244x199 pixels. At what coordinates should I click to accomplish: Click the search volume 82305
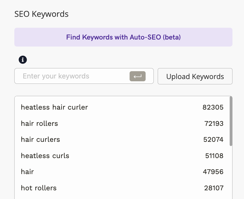[x=213, y=107]
